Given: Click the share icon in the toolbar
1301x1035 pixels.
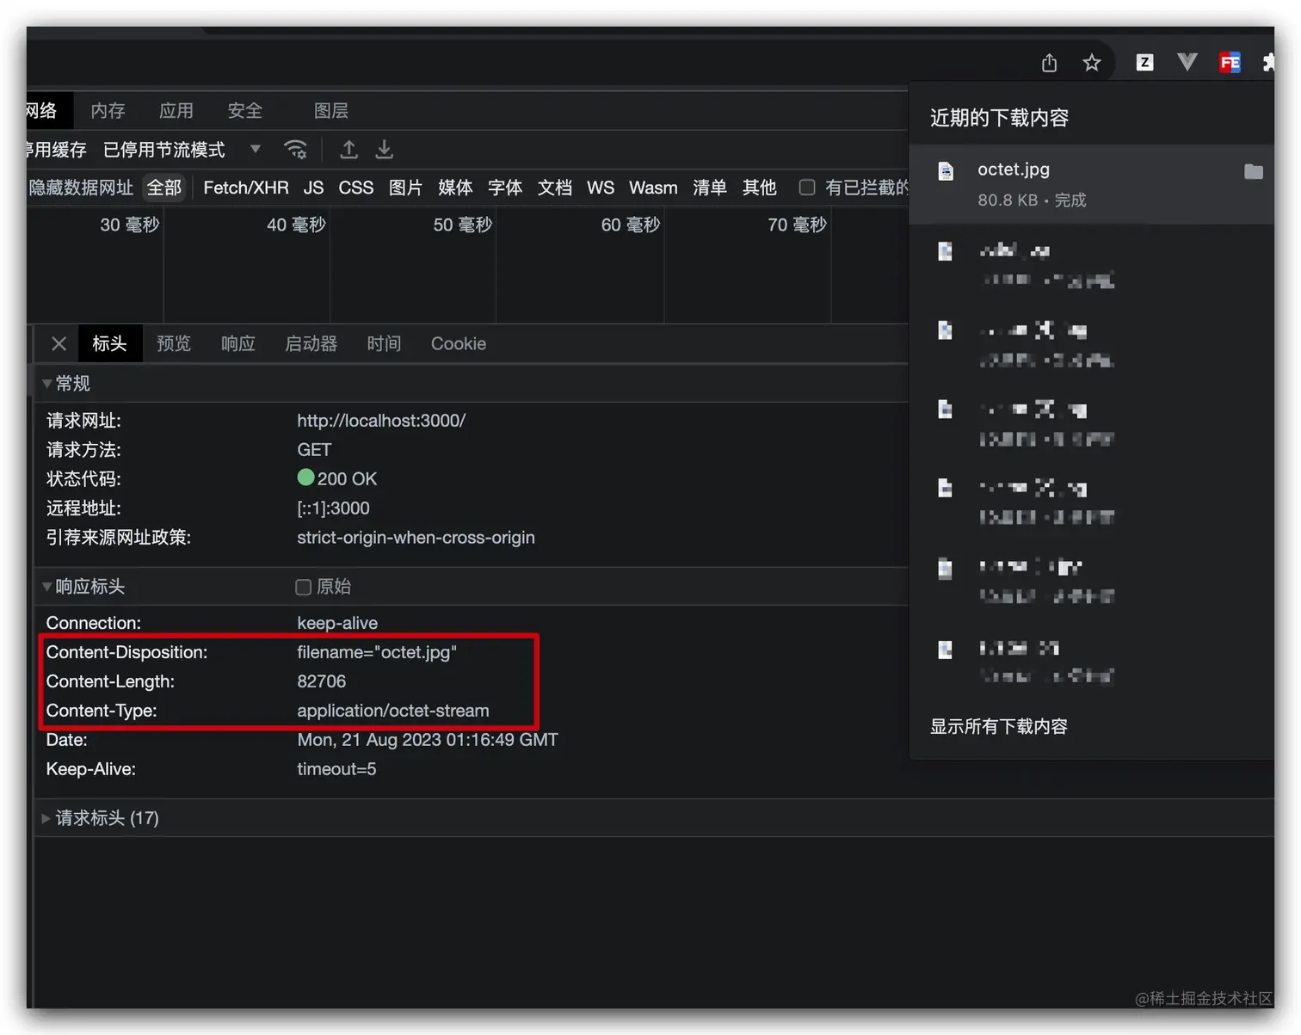Looking at the screenshot, I should click(1049, 62).
